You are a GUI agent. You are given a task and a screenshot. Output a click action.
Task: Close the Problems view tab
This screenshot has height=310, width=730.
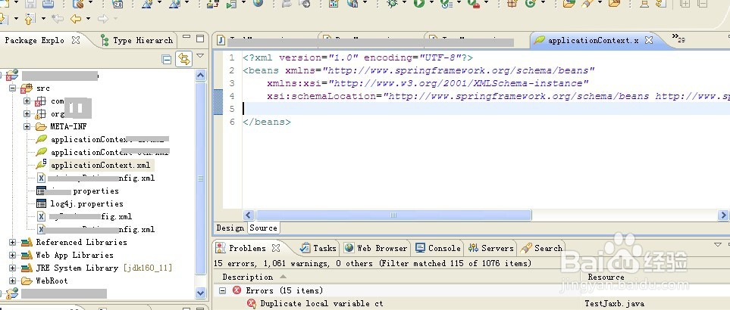pyautogui.click(x=276, y=248)
